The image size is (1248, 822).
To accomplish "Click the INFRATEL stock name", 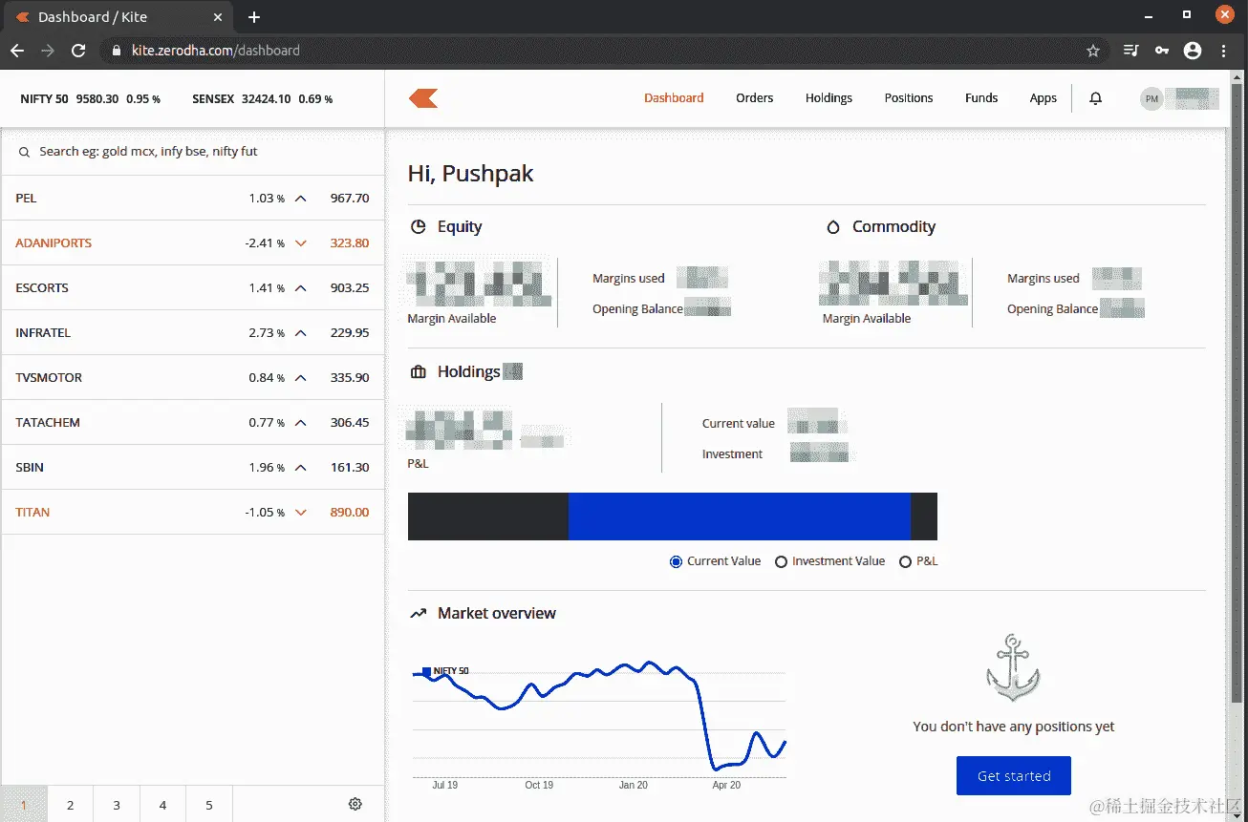I will 43,333.
